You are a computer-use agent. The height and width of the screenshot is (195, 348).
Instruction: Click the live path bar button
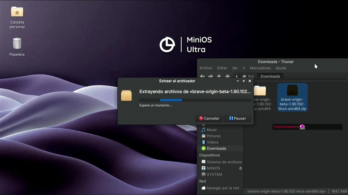coord(248,76)
